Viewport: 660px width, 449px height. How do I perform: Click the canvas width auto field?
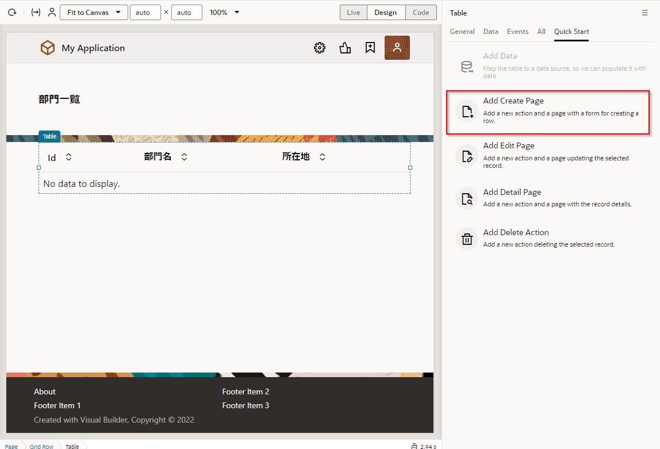[x=145, y=12]
